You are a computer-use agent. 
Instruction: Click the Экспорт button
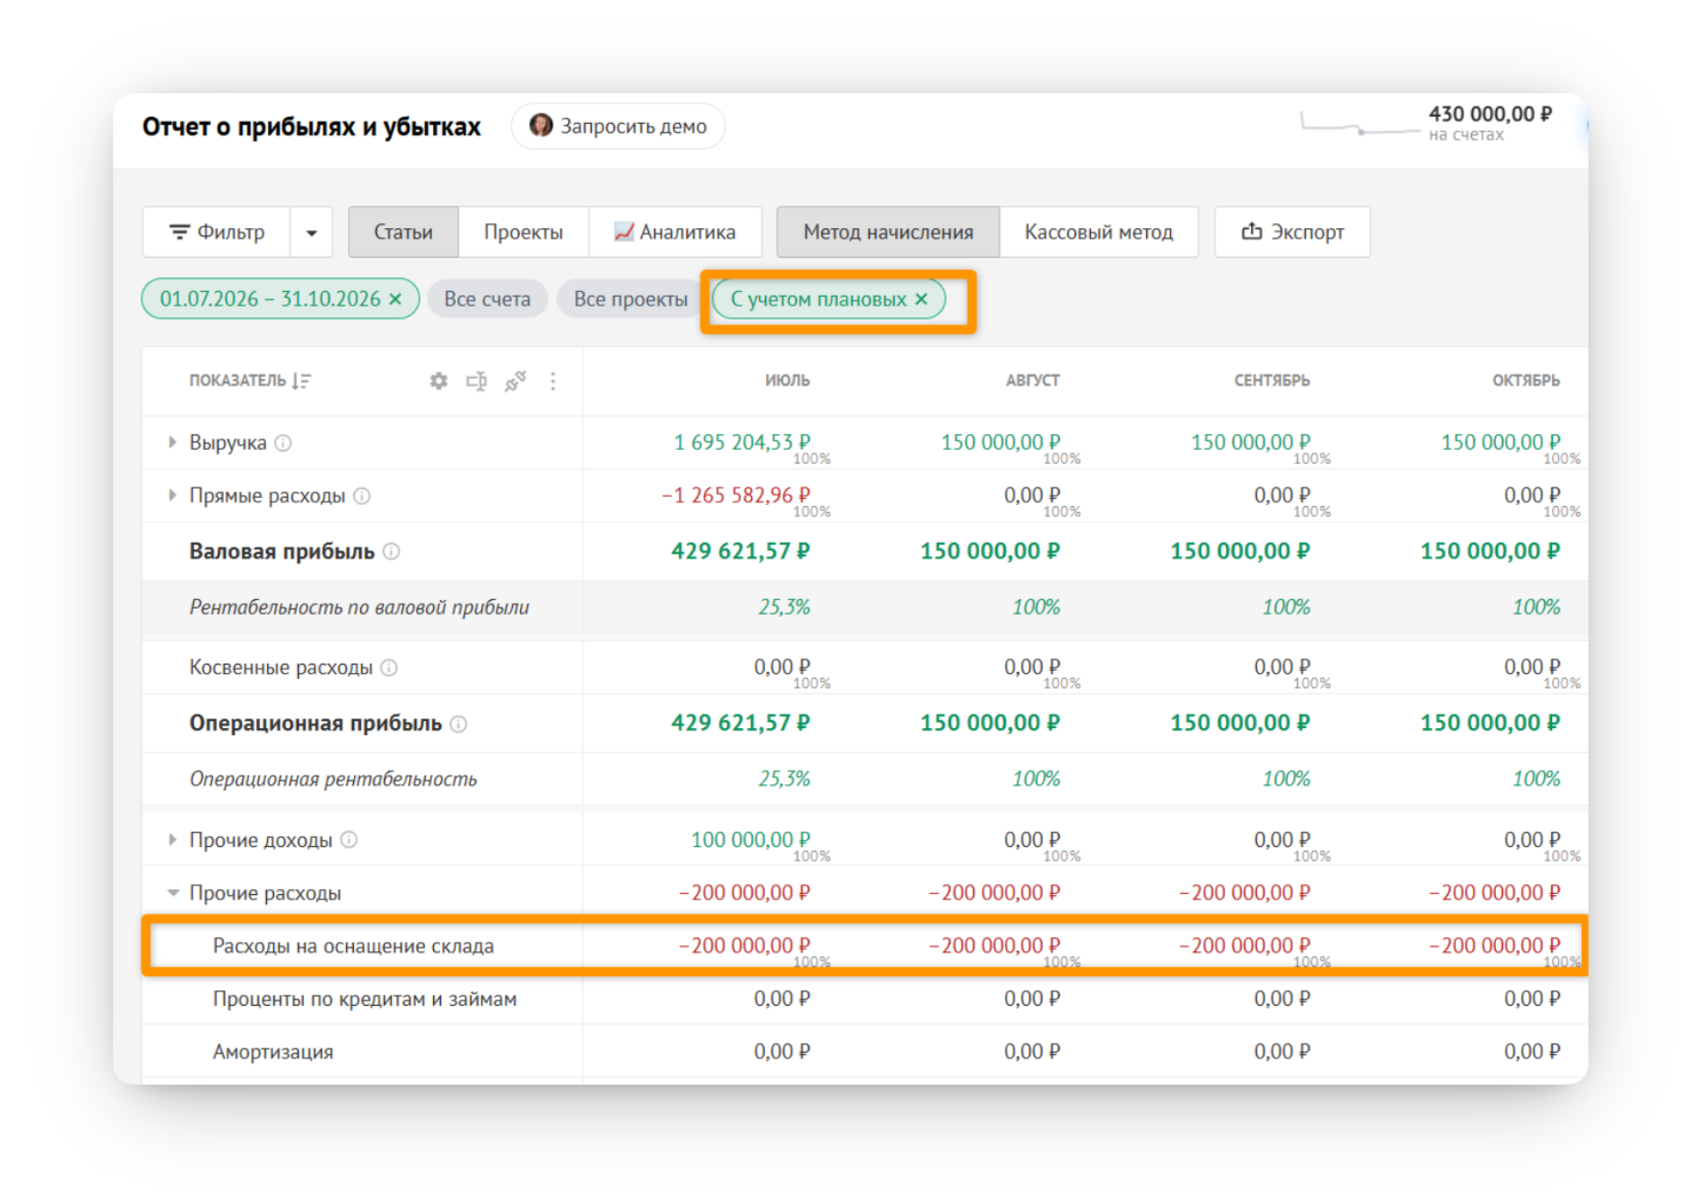[1292, 232]
